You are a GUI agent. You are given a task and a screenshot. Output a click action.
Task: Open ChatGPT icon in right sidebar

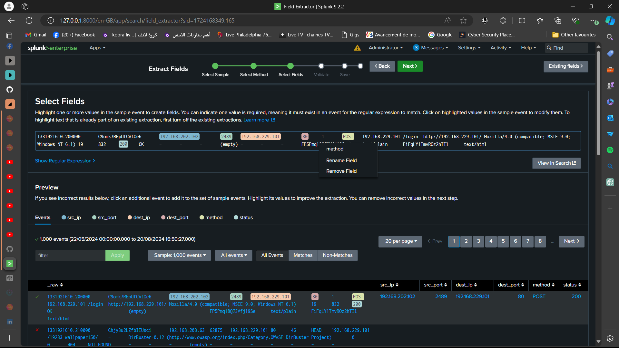pos(610,182)
